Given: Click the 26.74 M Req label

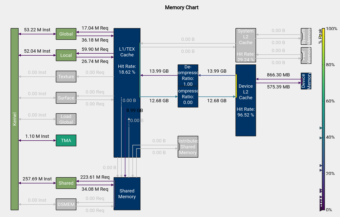Looking at the screenshot, I should click(95, 61).
